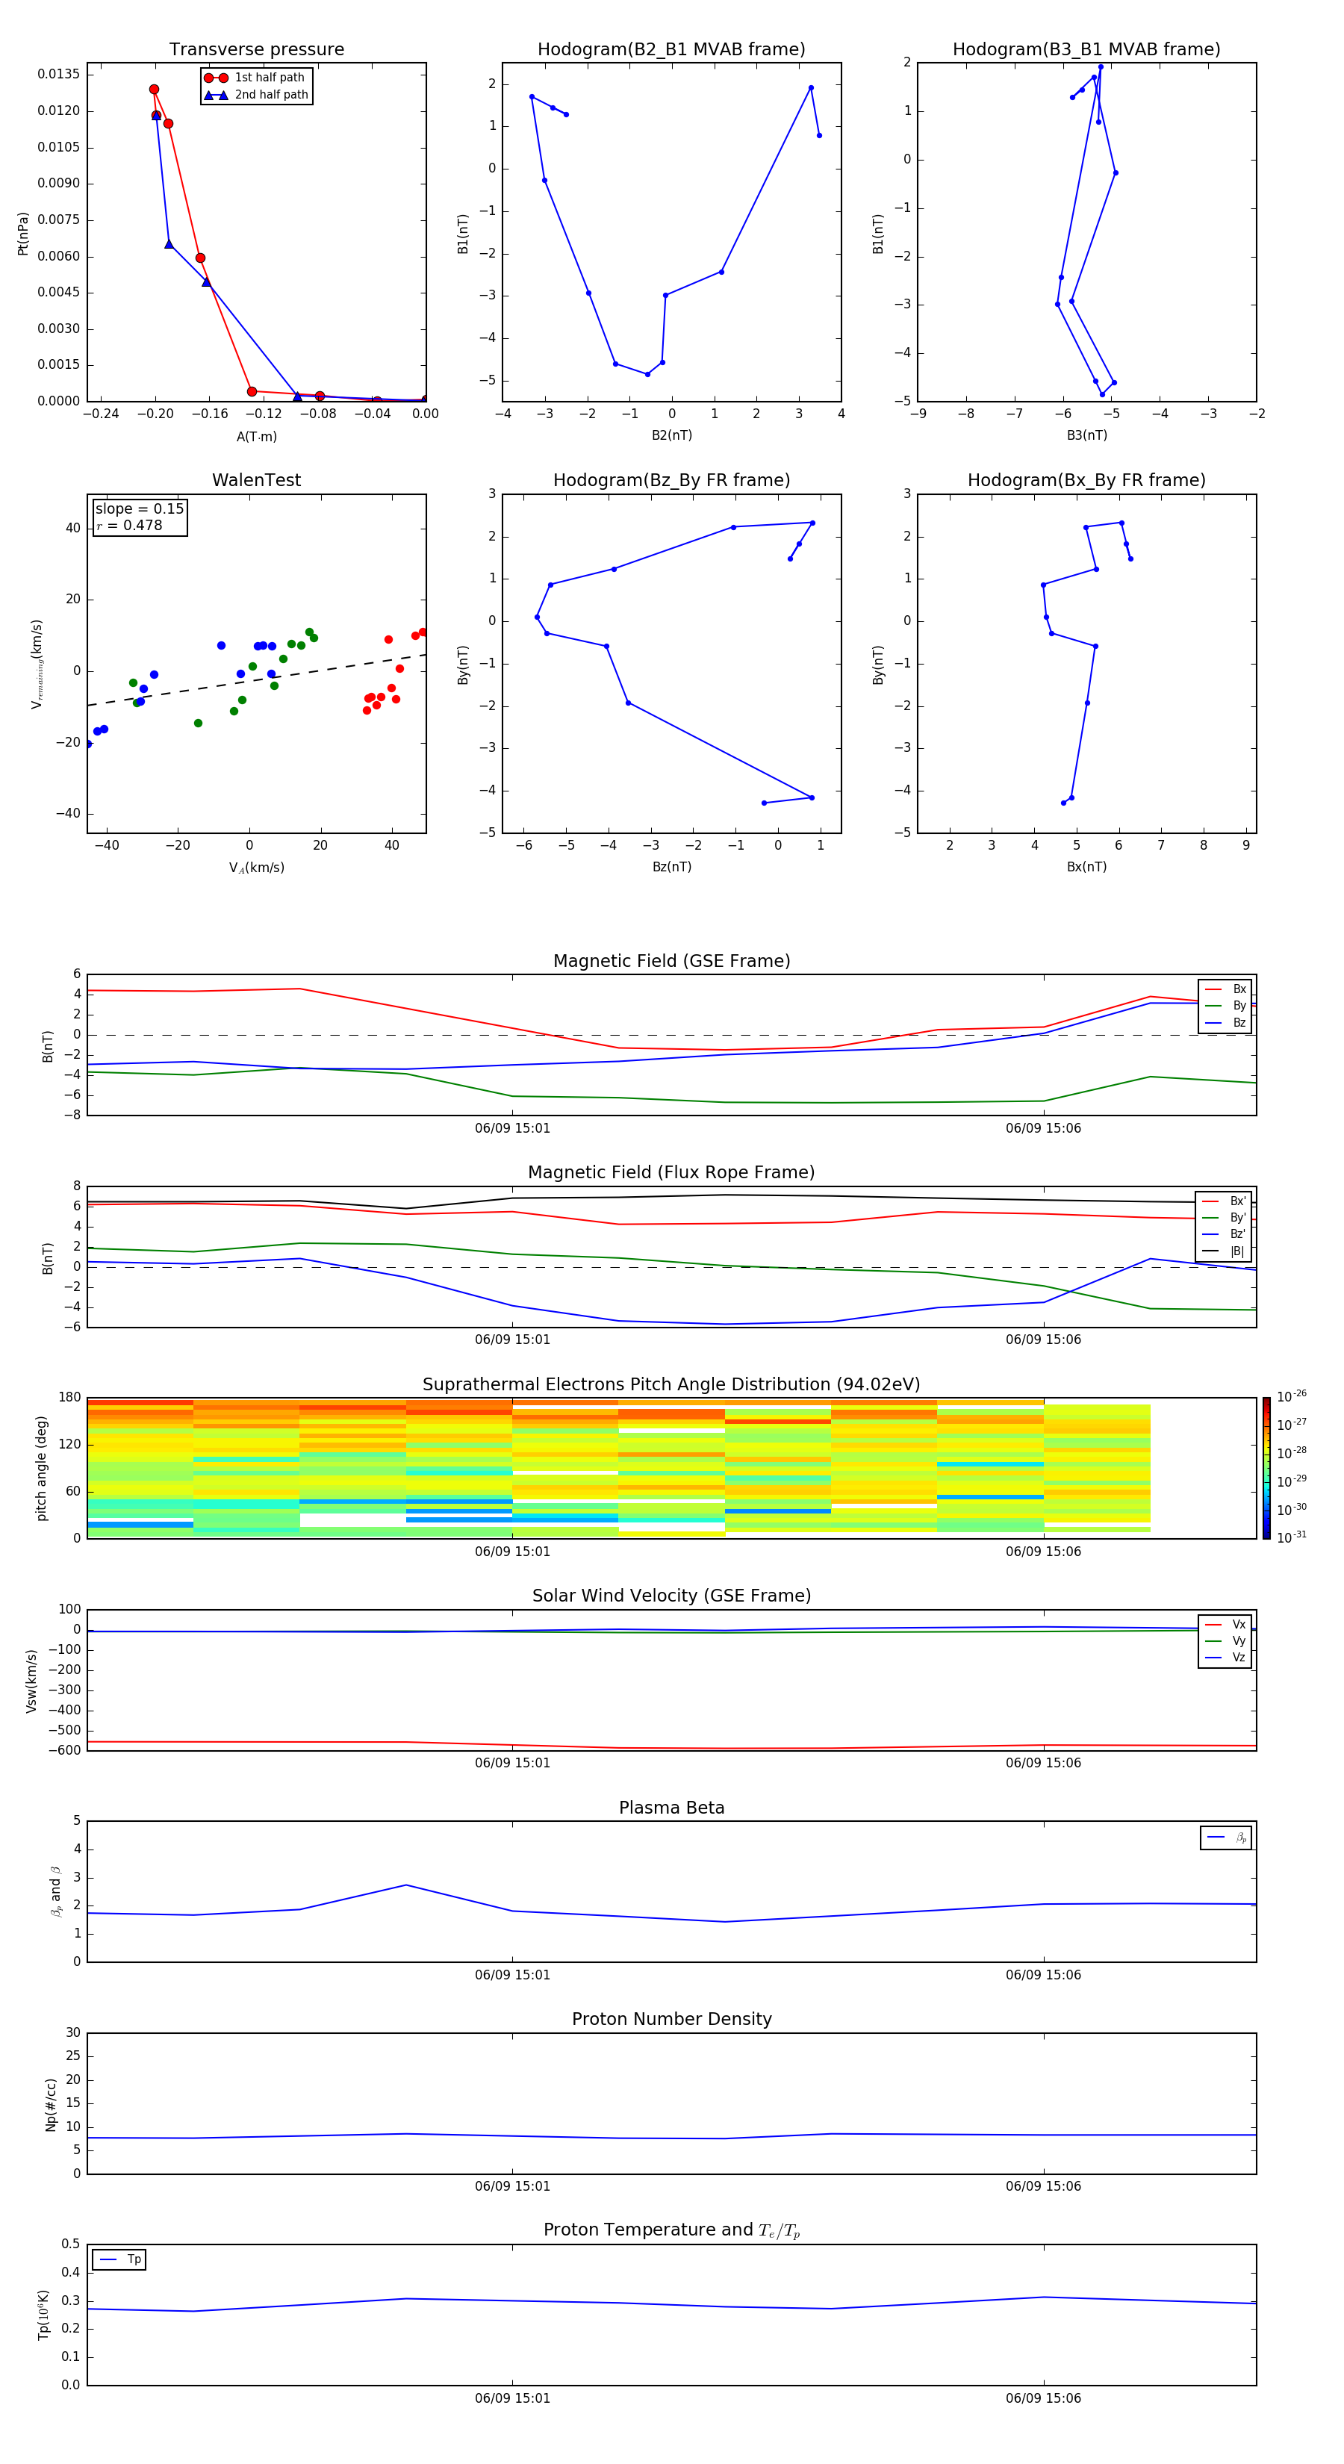Click the 'r = 0.478' annotation

(129, 525)
